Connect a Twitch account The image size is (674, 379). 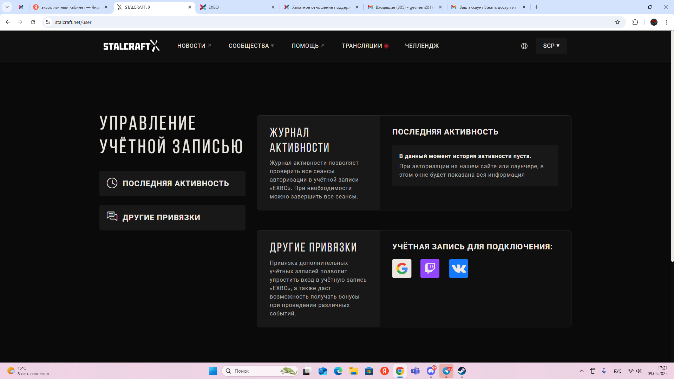pyautogui.click(x=430, y=268)
